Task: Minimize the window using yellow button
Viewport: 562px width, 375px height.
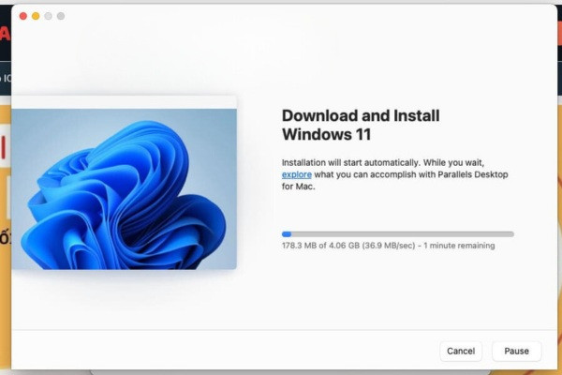Action: point(36,16)
